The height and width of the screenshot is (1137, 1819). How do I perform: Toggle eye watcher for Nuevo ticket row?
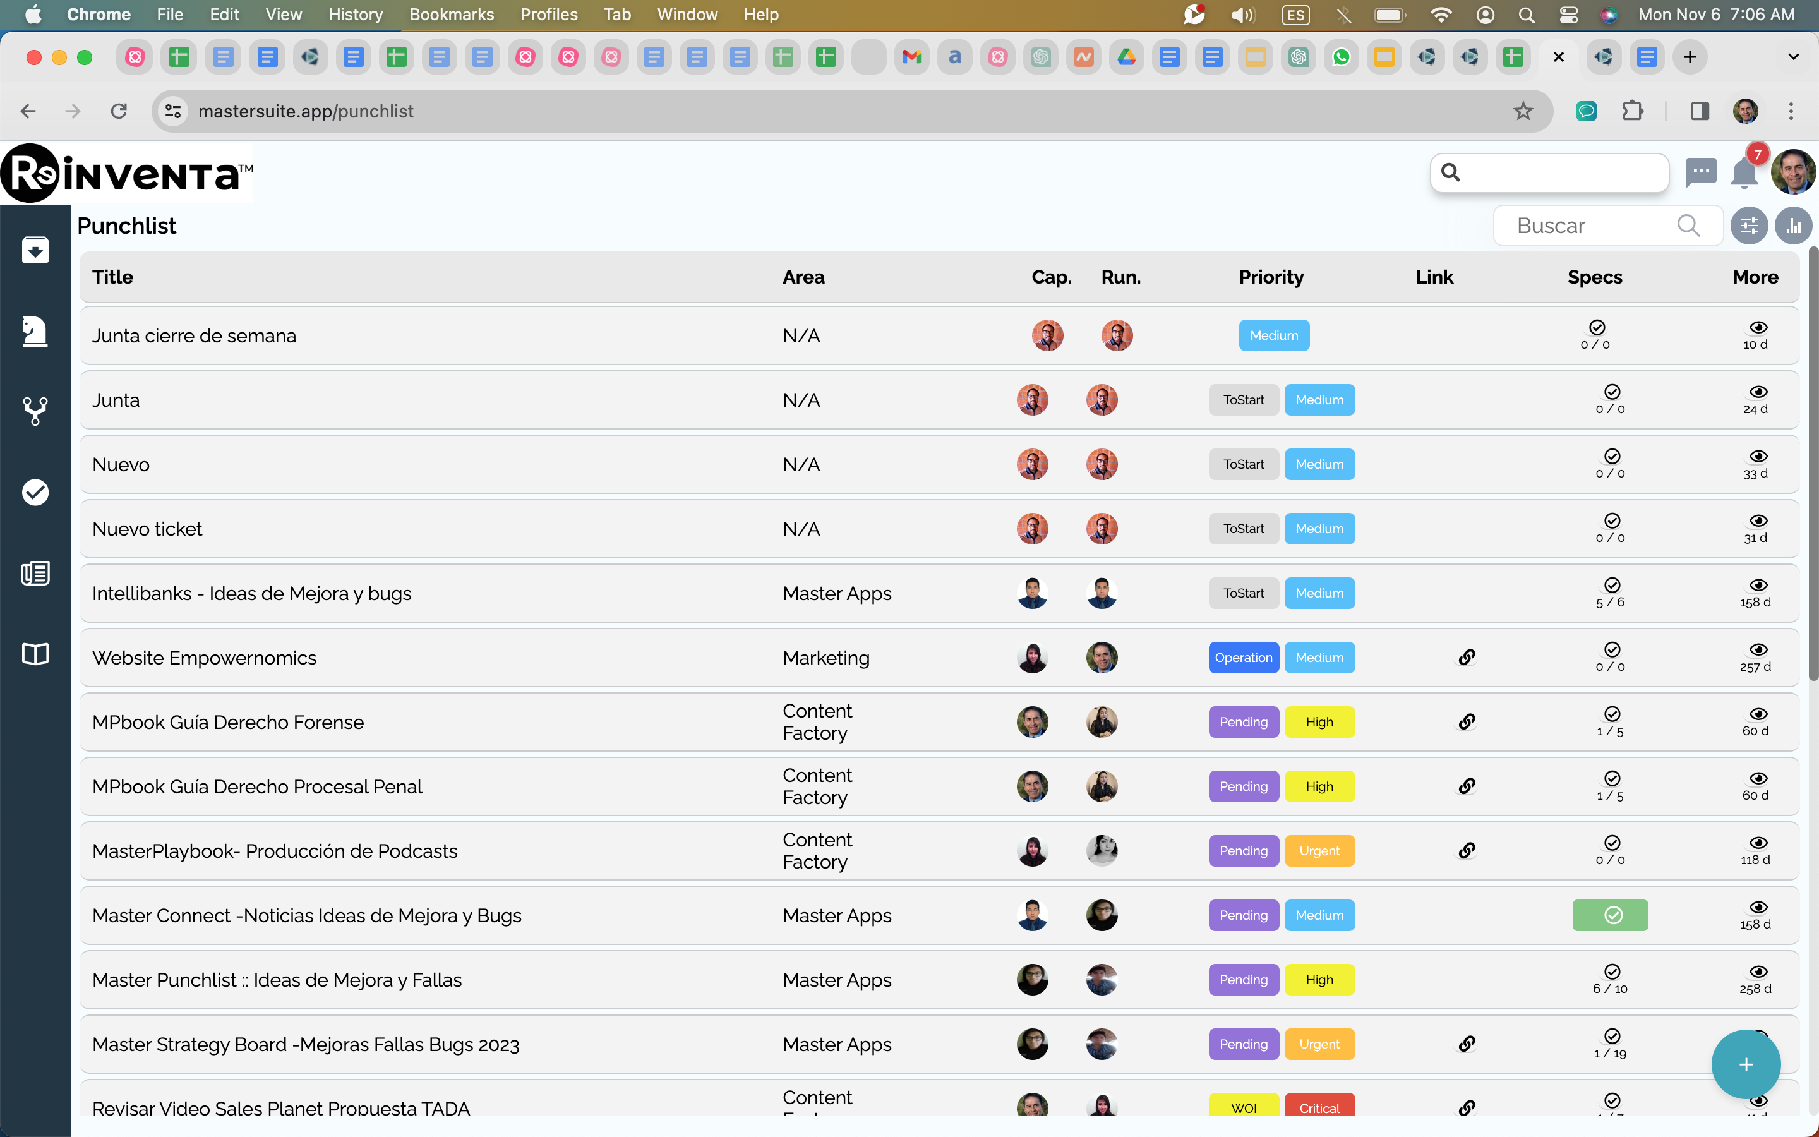click(1758, 521)
